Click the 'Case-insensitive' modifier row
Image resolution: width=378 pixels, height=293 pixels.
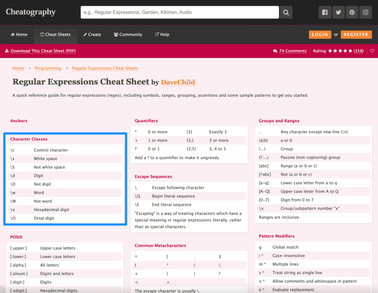(x=313, y=255)
